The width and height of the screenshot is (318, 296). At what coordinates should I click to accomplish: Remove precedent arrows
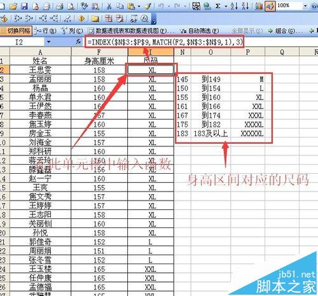[29, 19]
